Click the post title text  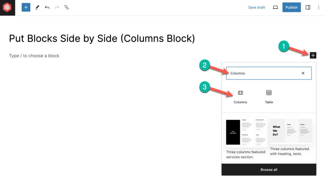pyautogui.click(x=102, y=38)
